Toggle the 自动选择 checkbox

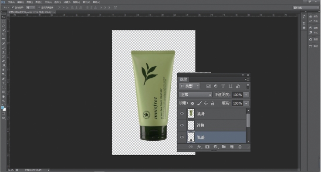pos(13,7)
